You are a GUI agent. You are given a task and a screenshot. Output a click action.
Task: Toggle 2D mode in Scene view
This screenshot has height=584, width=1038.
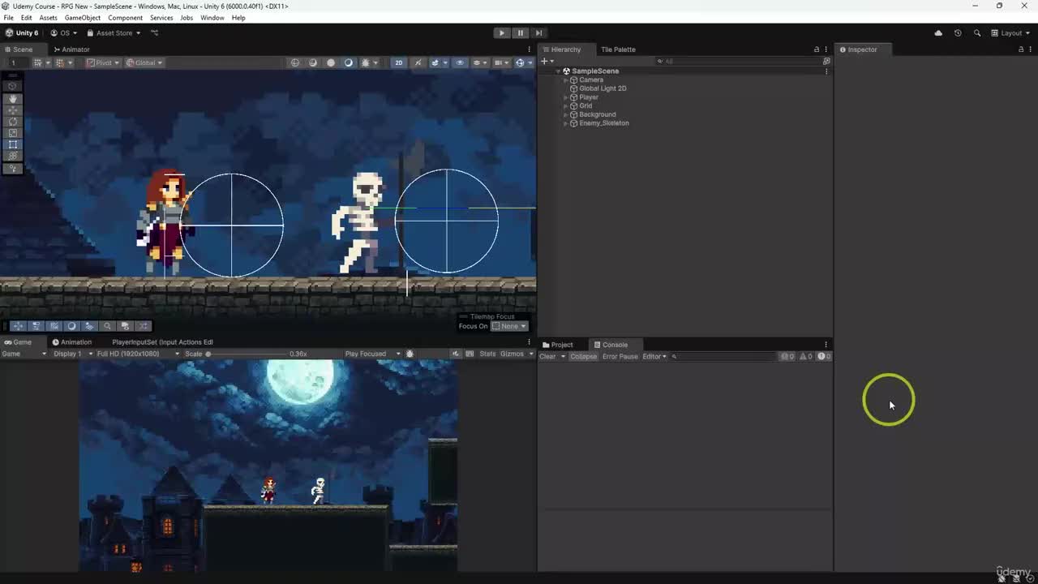tap(398, 62)
